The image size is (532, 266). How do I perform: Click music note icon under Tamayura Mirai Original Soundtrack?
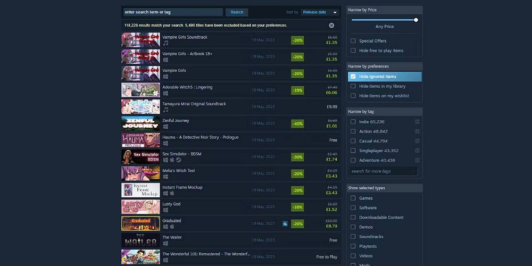coord(165,110)
